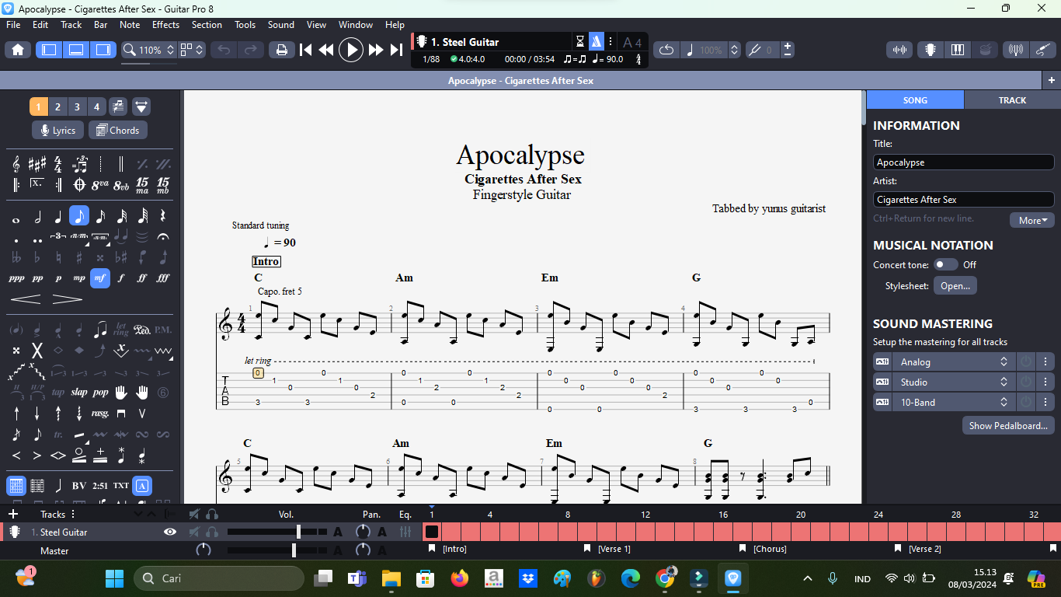Click the fermata icon
The image size is (1061, 597).
pyautogui.click(x=163, y=236)
